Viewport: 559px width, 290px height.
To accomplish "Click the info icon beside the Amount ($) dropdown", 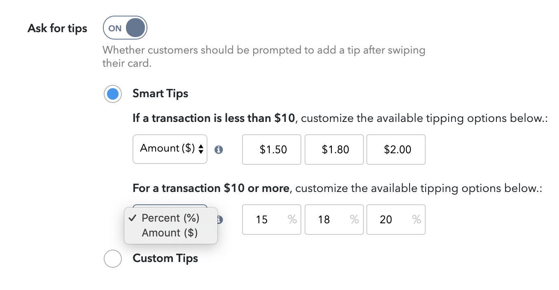I will [219, 150].
